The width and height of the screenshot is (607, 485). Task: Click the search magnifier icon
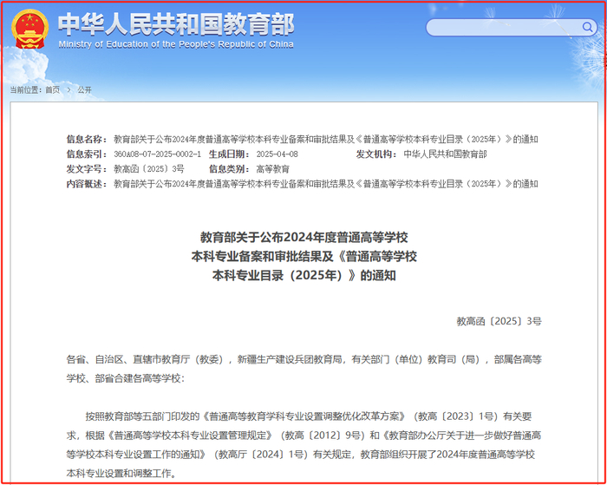587,27
